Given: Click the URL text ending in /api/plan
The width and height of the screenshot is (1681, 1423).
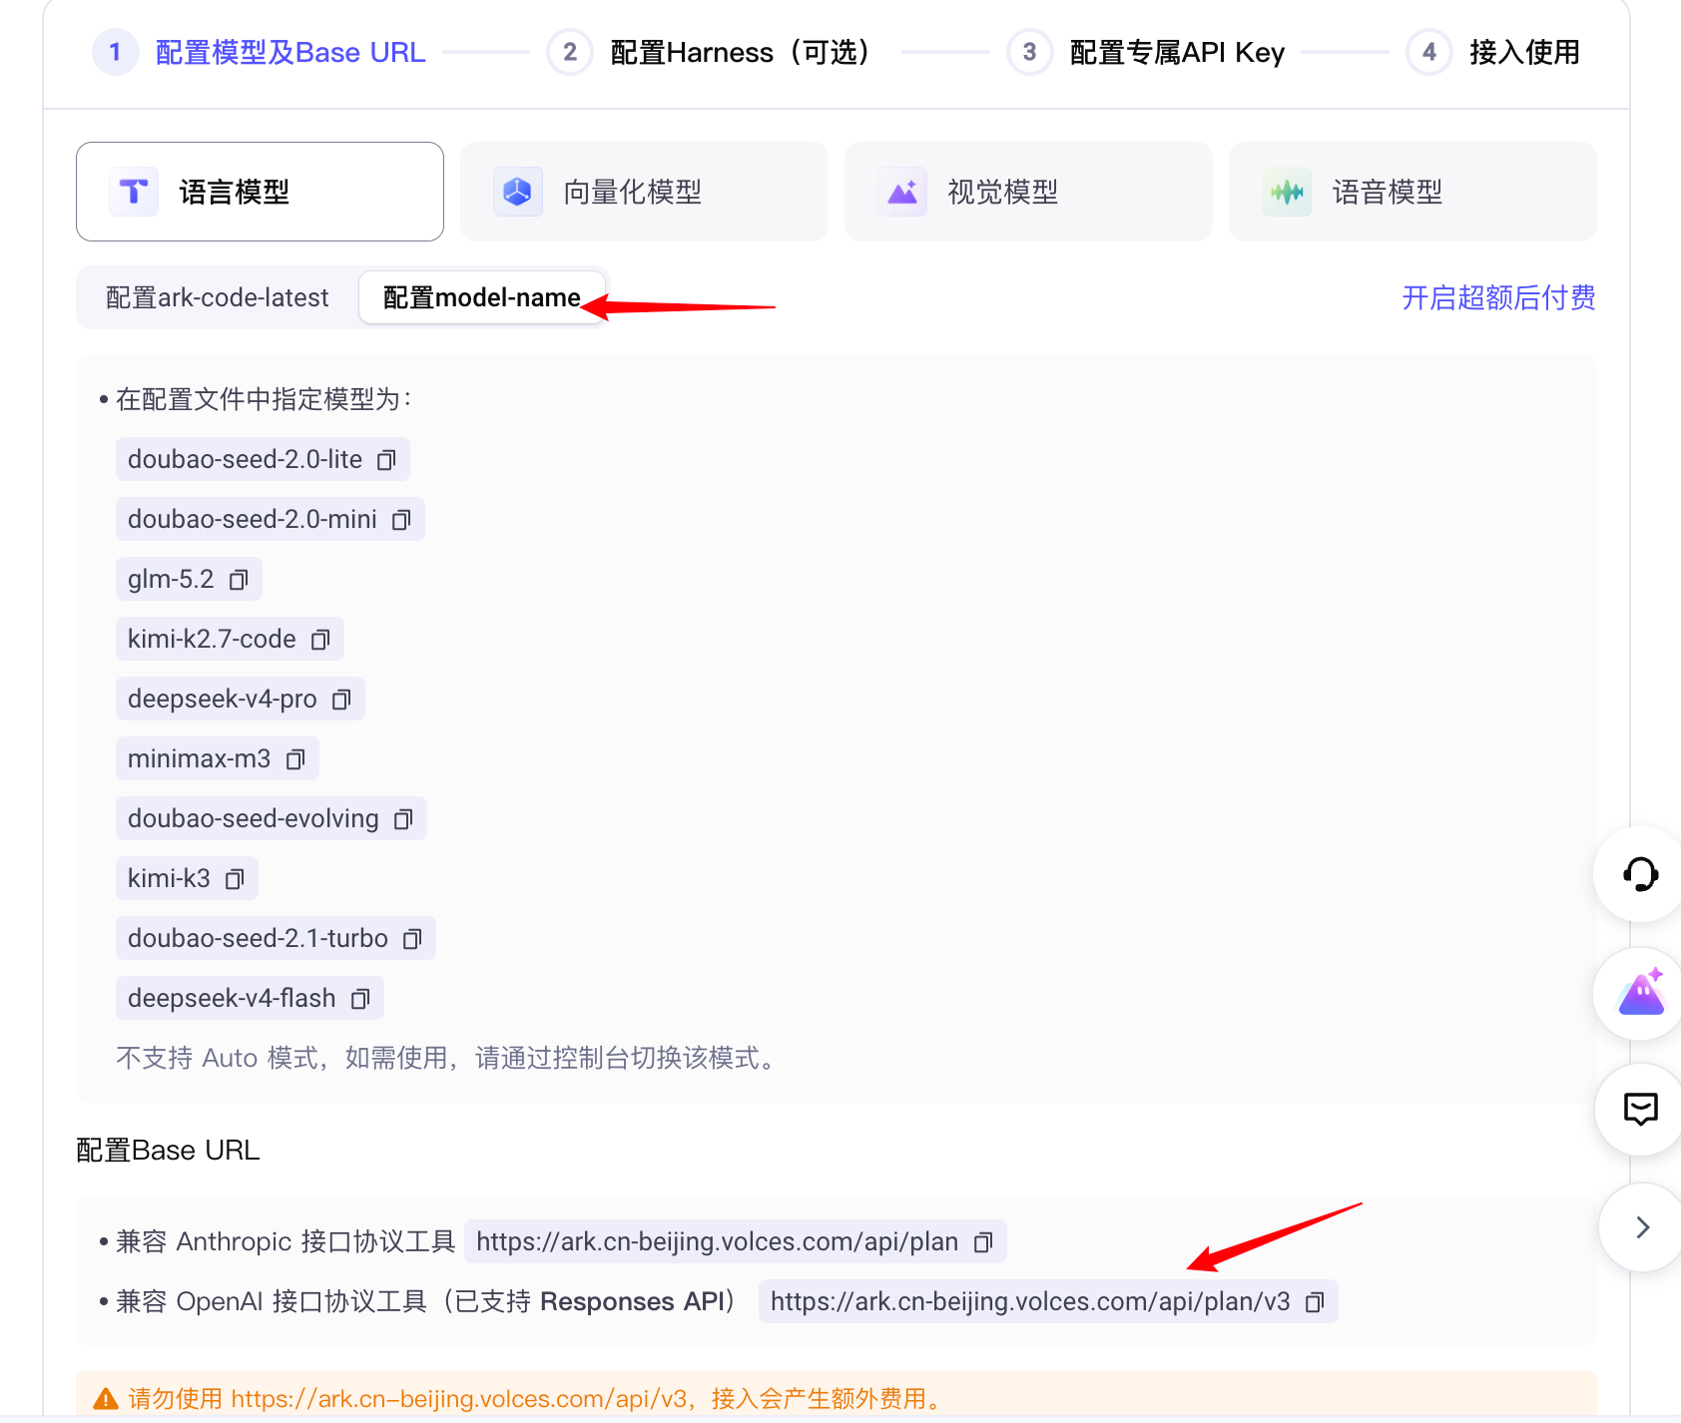Looking at the screenshot, I should tap(717, 1241).
